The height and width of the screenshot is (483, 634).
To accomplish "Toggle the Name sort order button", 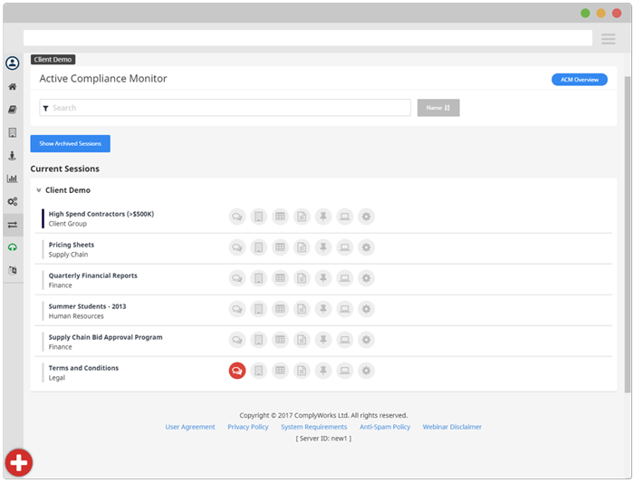I will pyautogui.click(x=438, y=108).
